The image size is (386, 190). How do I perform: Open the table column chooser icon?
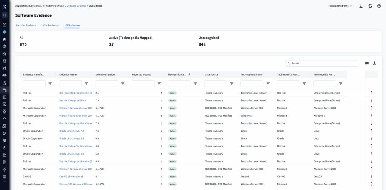[x=367, y=63]
